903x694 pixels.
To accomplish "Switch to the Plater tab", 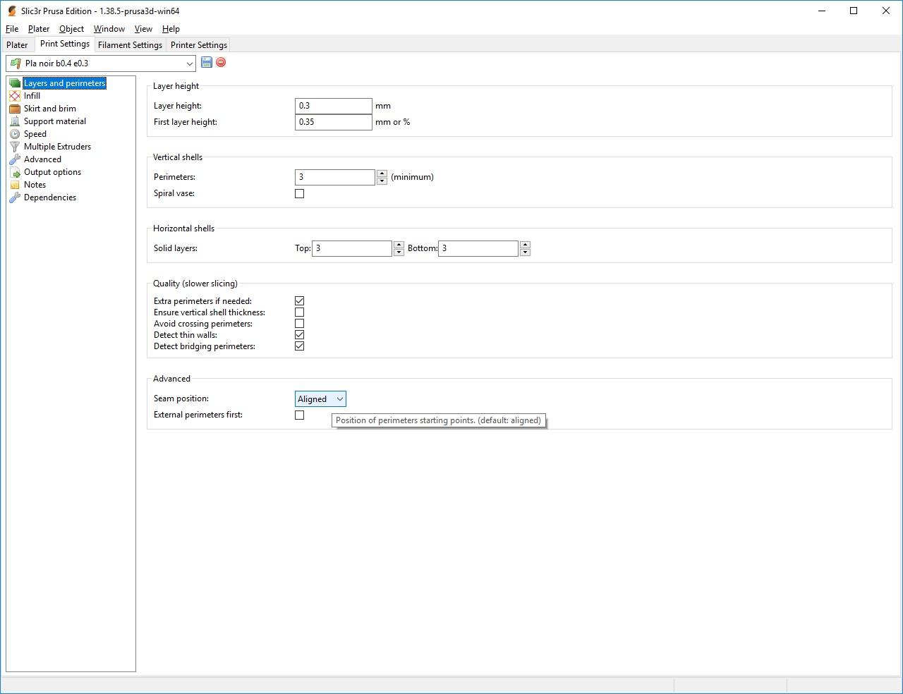I will click(x=17, y=45).
